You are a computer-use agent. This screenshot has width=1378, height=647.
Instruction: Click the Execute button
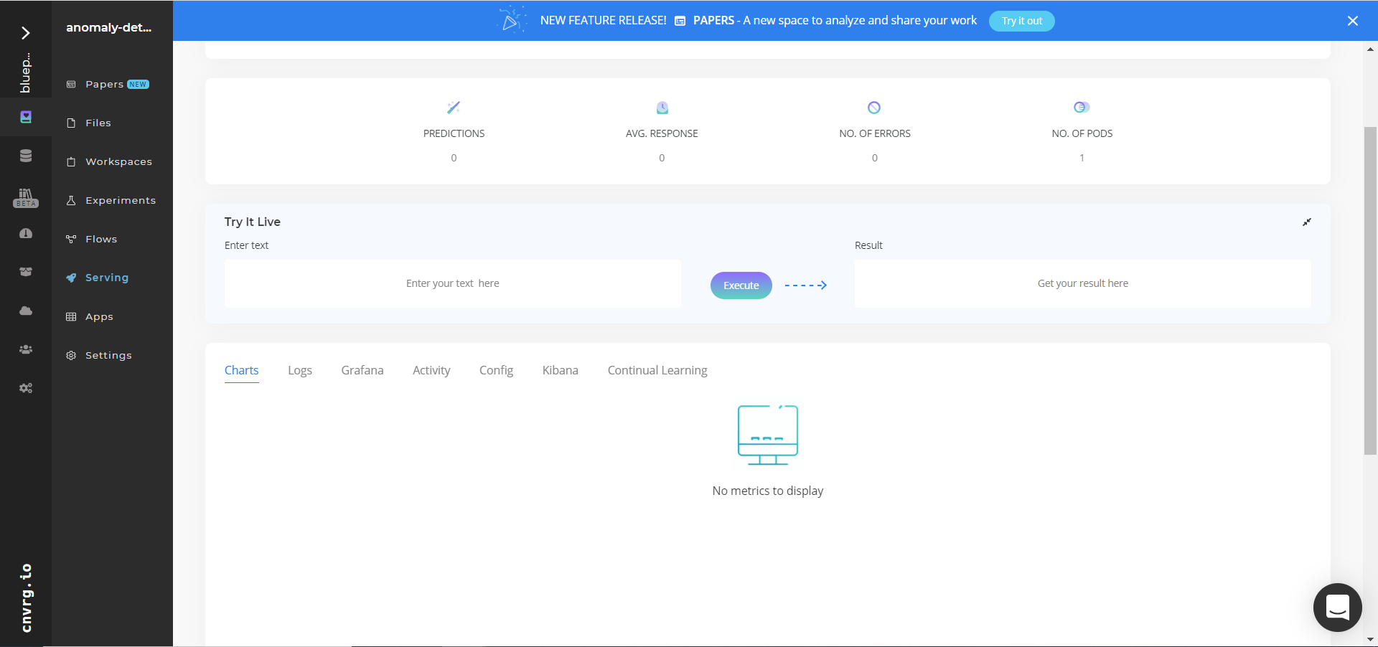(x=741, y=285)
